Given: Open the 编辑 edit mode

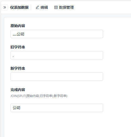Looking at the screenshot, I should click(42, 7).
